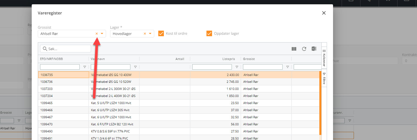Click list price 1 850.00
Viewport: 417px width, 140px height.
(x=233, y=96)
